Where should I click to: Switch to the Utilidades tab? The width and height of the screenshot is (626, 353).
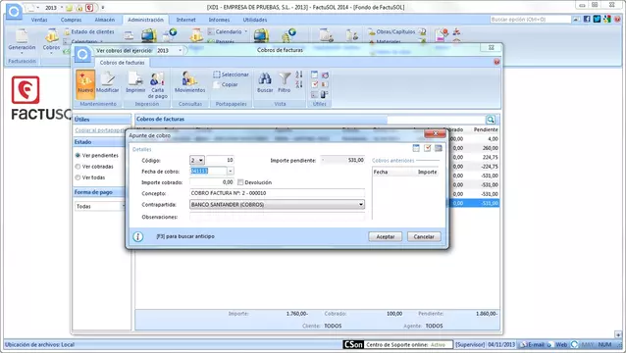point(255,20)
